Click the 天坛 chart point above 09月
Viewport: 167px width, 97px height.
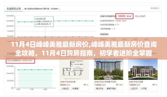coord(45,70)
